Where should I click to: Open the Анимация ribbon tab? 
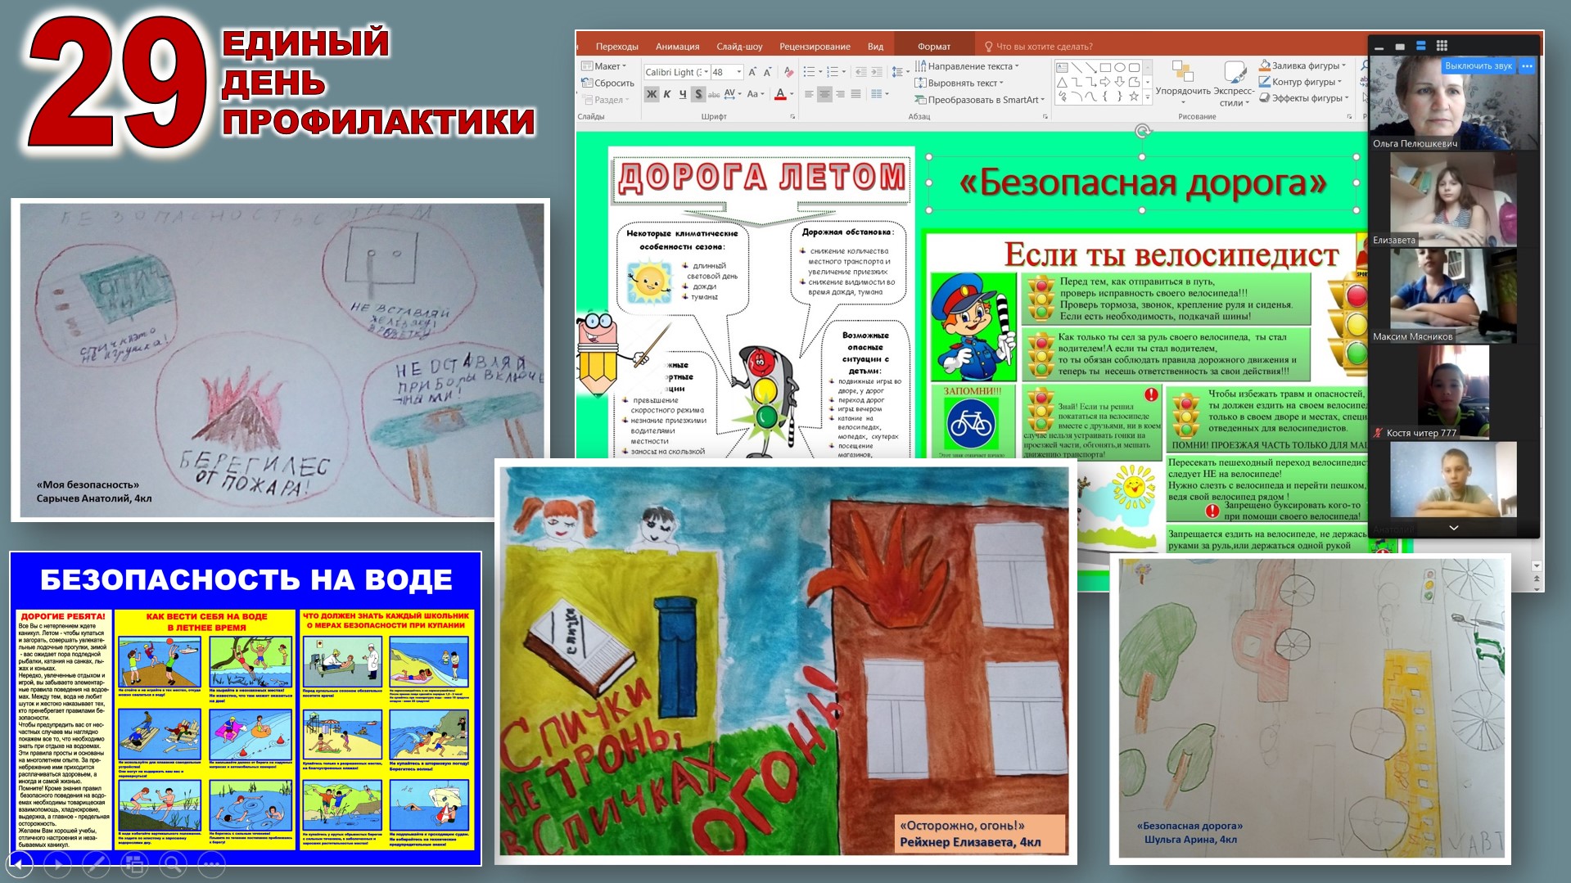click(677, 47)
